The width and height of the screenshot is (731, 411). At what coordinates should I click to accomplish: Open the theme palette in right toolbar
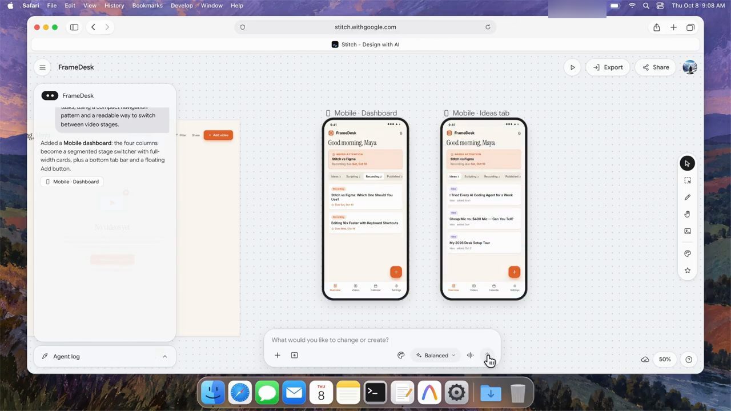click(x=687, y=253)
